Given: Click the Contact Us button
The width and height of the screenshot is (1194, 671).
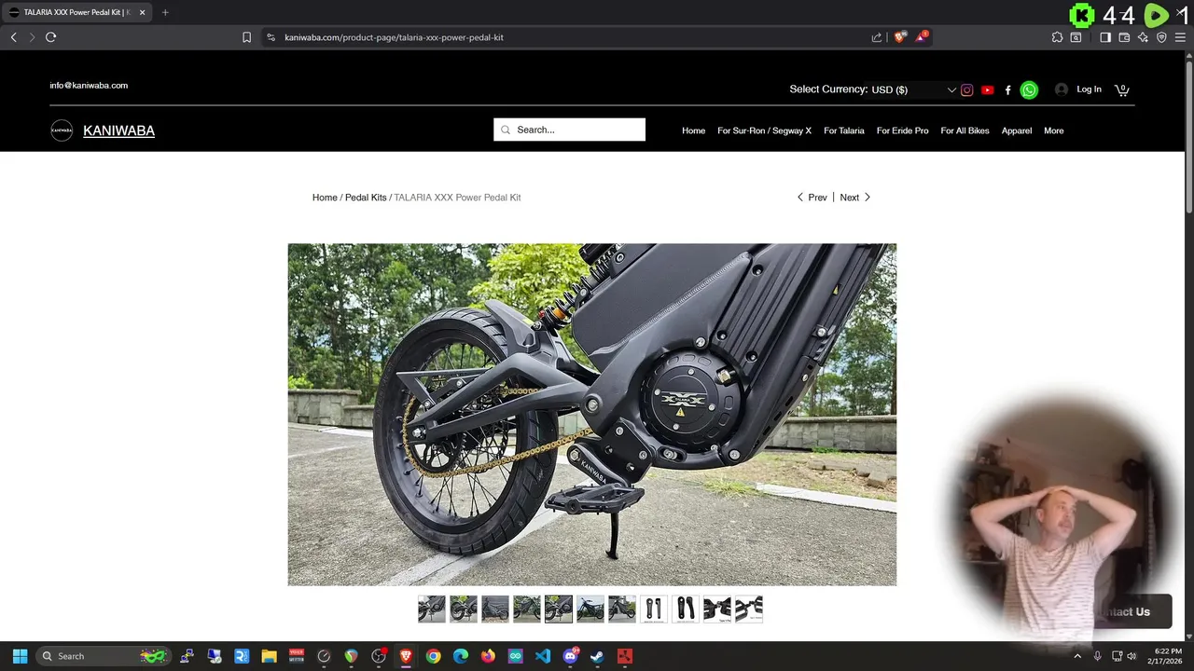Looking at the screenshot, I should (1132, 611).
